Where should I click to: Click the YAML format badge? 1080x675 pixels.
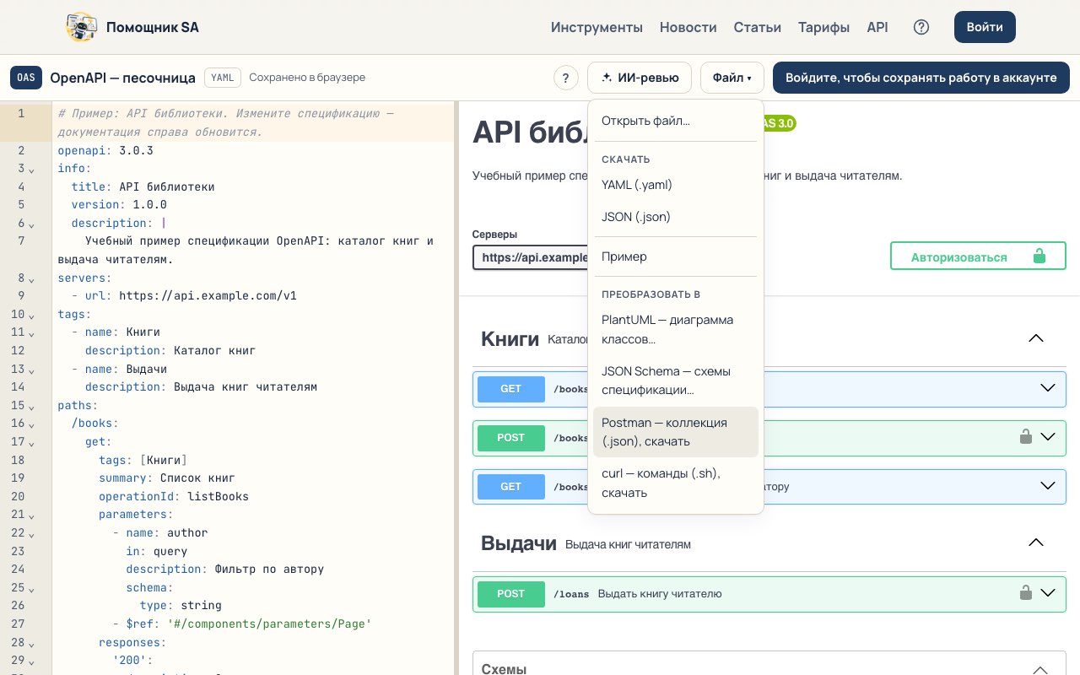click(223, 78)
